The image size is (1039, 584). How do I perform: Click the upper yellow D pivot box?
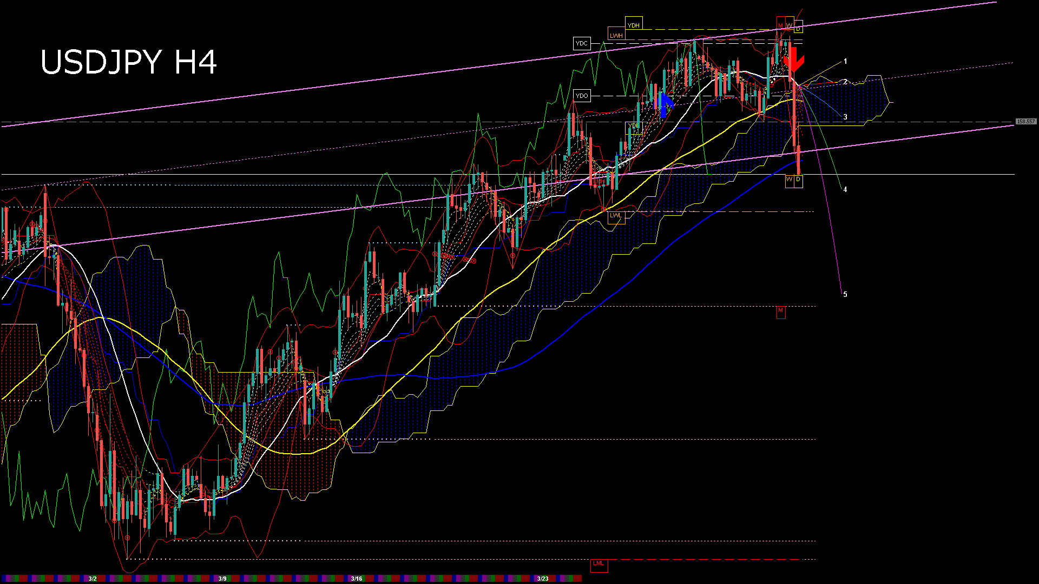tap(798, 27)
